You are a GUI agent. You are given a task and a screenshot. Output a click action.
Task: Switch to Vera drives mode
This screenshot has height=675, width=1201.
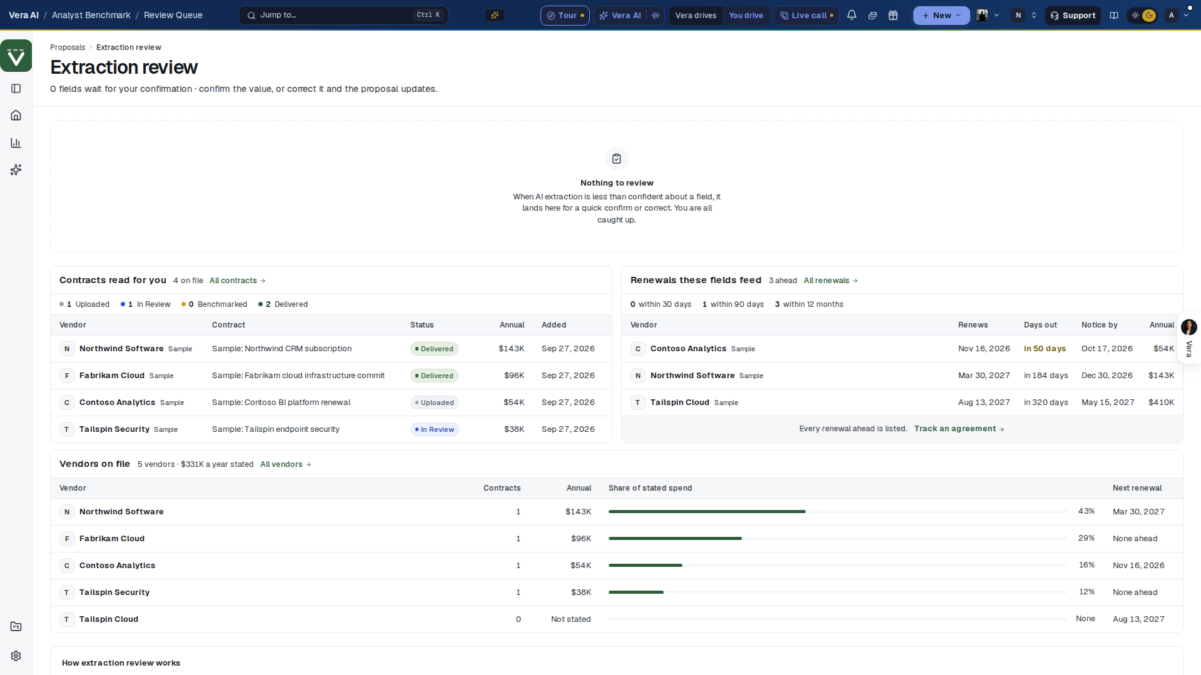[696, 15]
